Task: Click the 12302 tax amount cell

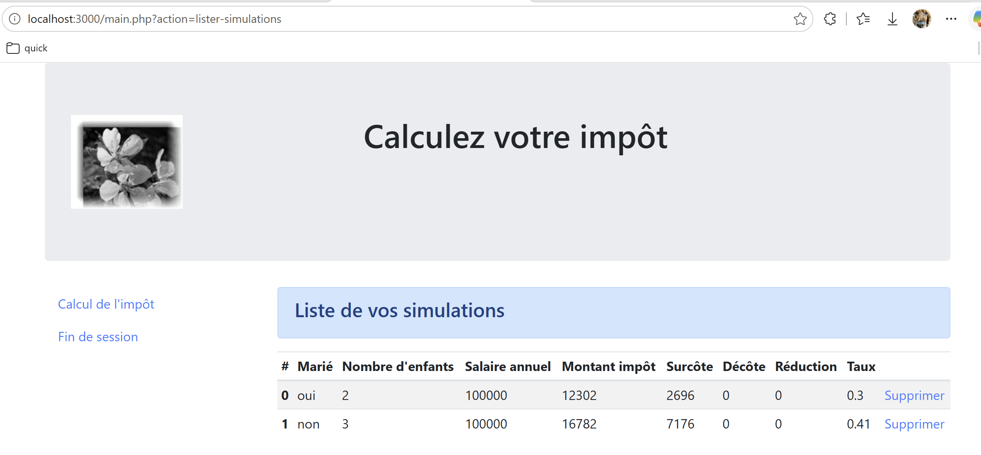Action: pos(579,395)
